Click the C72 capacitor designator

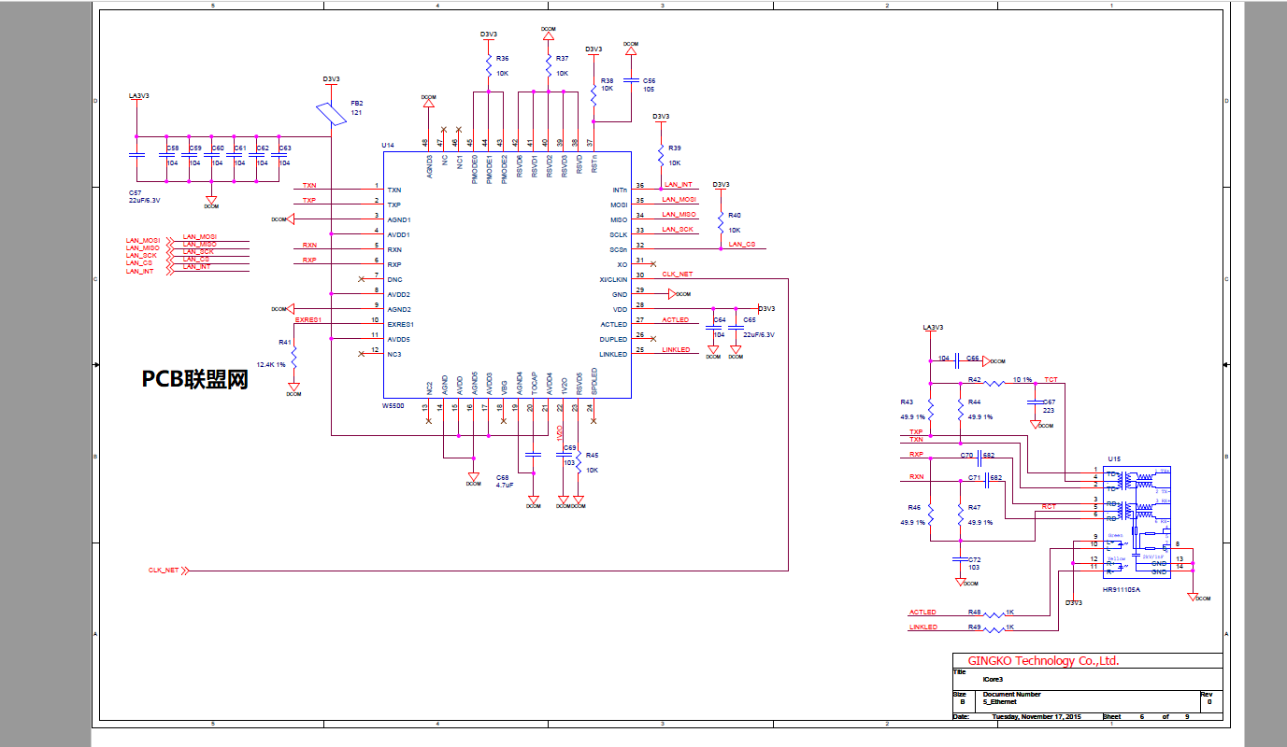click(975, 559)
